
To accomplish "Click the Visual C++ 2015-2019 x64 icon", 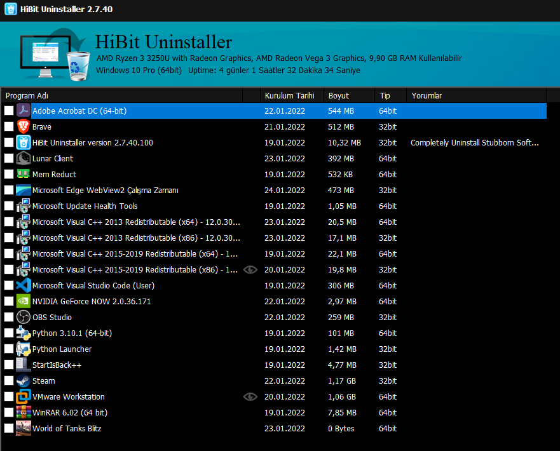I will pos(24,253).
